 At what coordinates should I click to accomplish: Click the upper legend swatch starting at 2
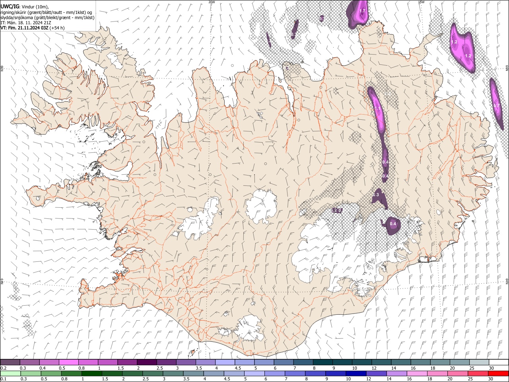click(147, 363)
